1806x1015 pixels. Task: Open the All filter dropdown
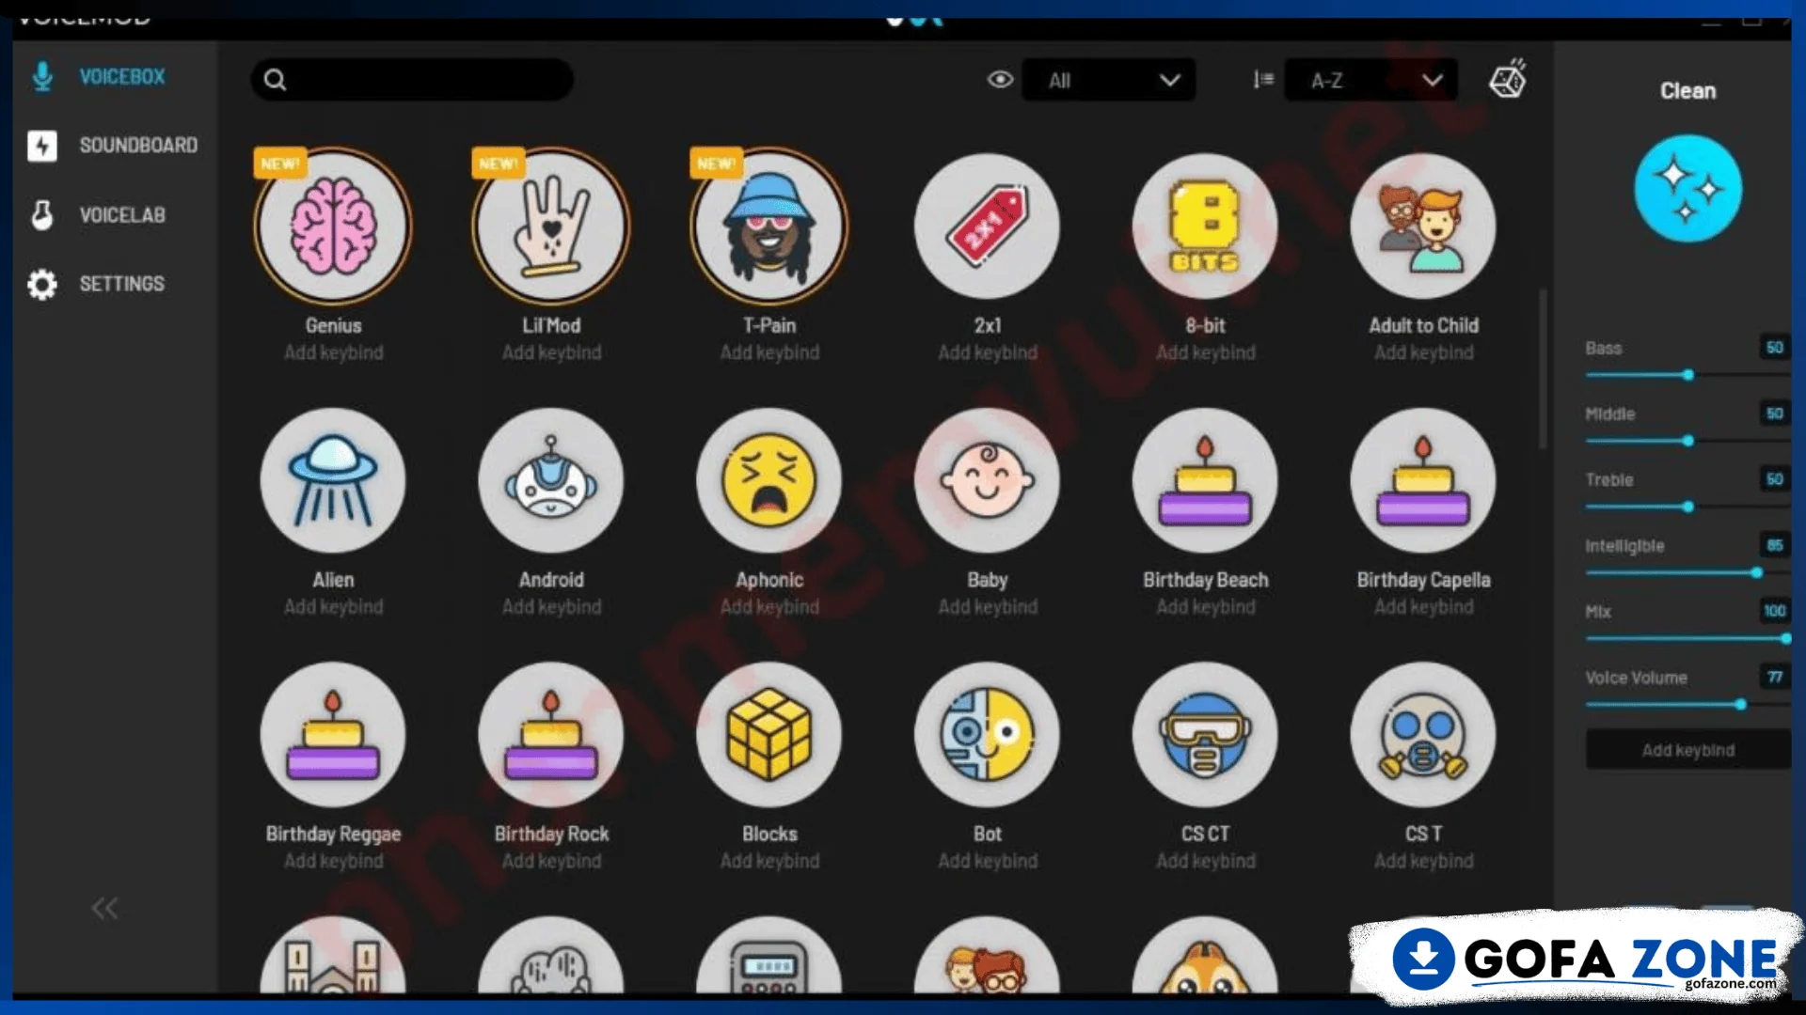click(1108, 80)
